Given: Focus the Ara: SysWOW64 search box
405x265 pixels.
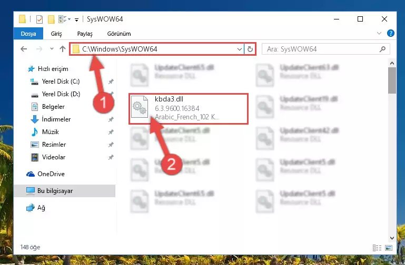Looking at the screenshot, I should (x=325, y=49).
